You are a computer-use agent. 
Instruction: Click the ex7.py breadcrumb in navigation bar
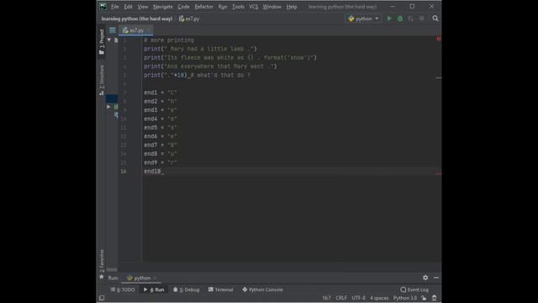189,19
